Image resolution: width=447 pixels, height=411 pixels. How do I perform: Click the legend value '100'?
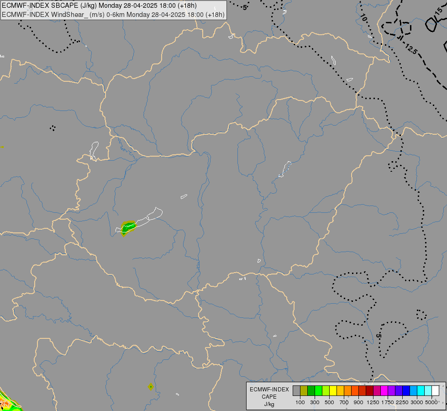300,402
